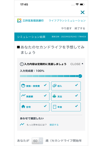Toggle the checkmark on 収入 tile
The height and width of the screenshot is (146, 102).
76,85
